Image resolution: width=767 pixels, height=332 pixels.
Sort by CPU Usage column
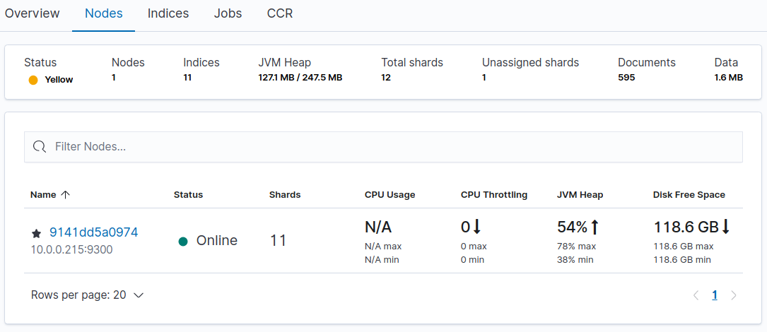[390, 194]
